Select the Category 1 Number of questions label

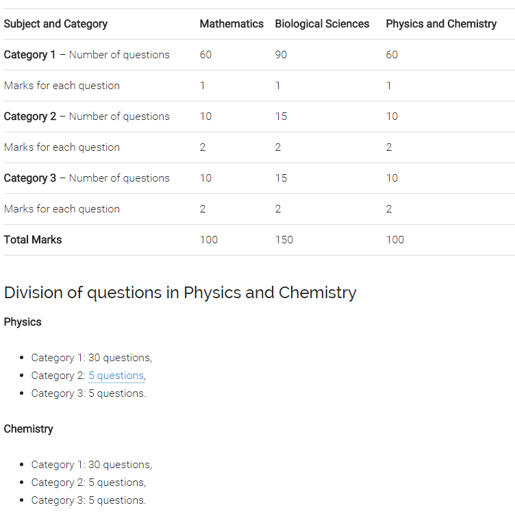point(86,55)
